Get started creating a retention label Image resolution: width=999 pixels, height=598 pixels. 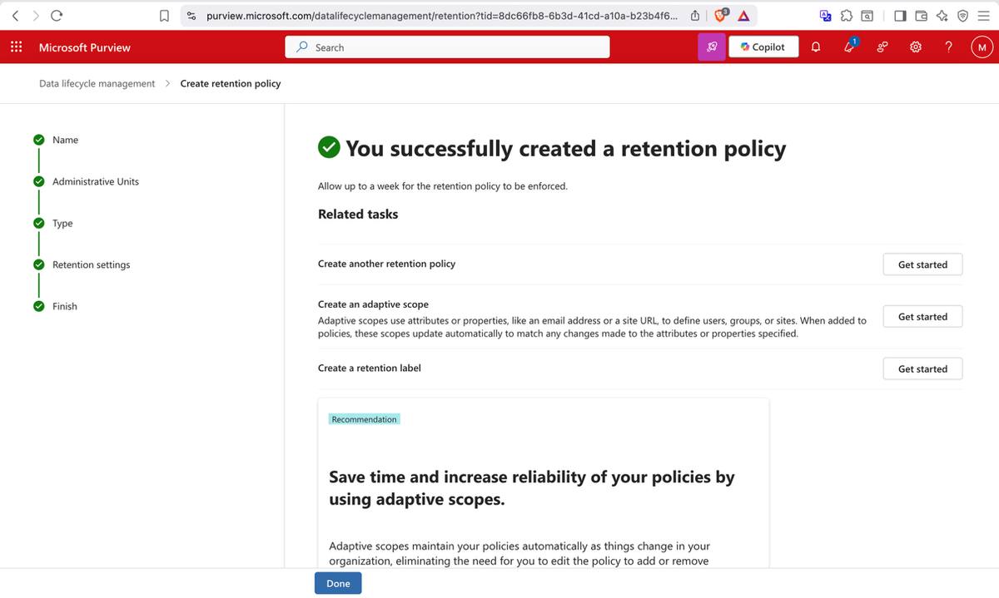coord(922,368)
